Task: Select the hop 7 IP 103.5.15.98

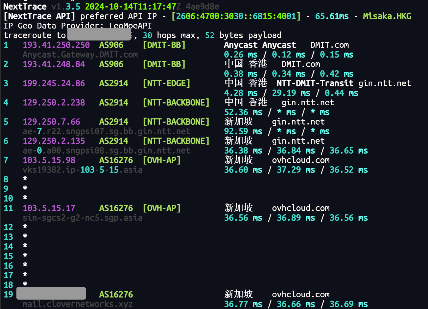Action: [x=49, y=160]
